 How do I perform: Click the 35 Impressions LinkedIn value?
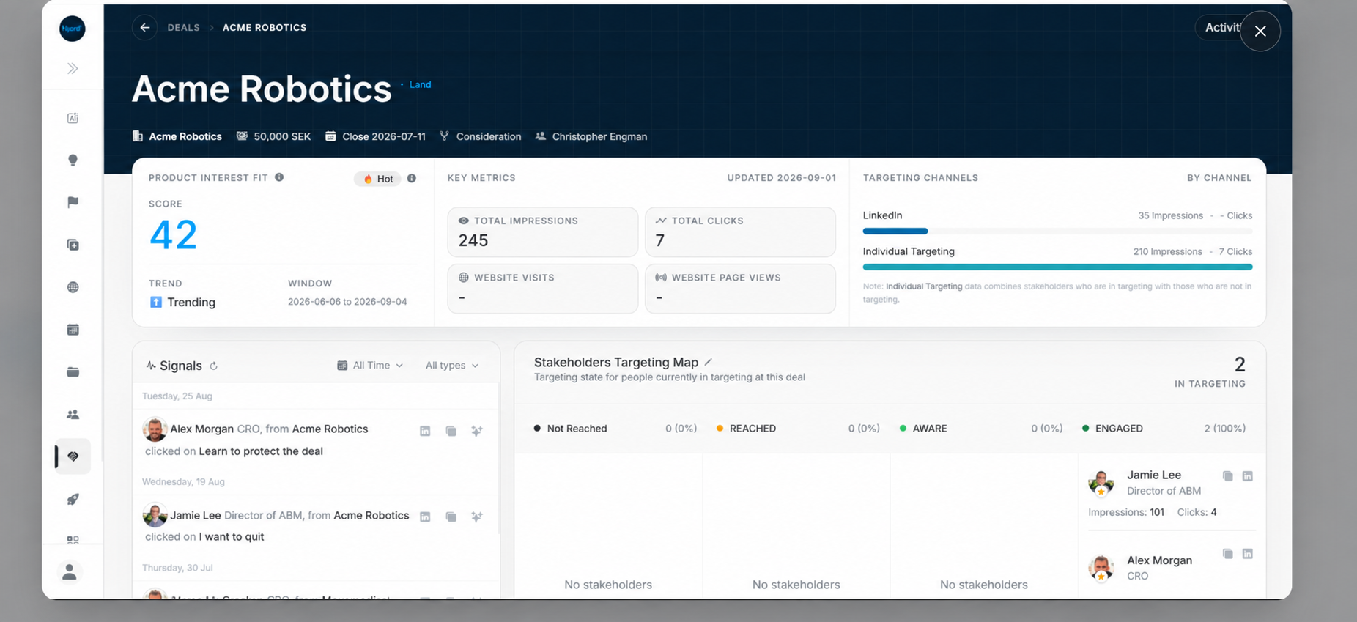click(x=1170, y=215)
